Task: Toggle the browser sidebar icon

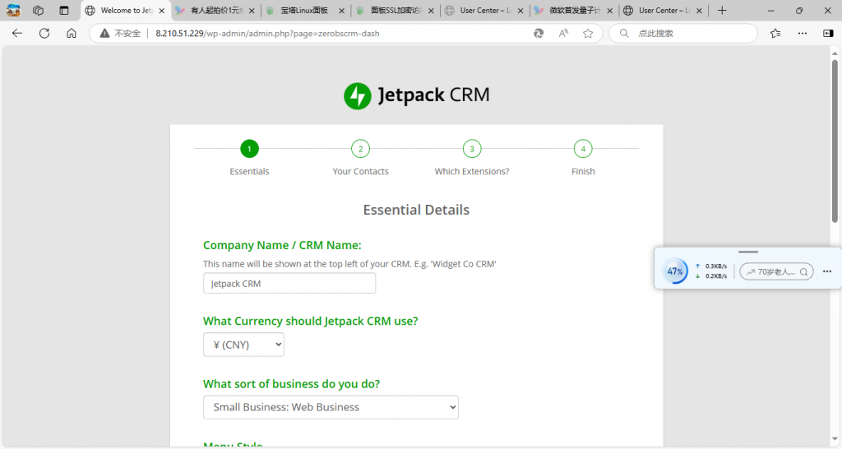Action: [828, 33]
